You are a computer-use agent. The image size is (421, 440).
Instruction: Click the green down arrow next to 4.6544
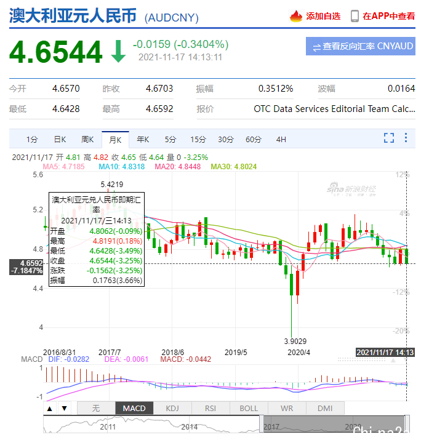point(118,51)
